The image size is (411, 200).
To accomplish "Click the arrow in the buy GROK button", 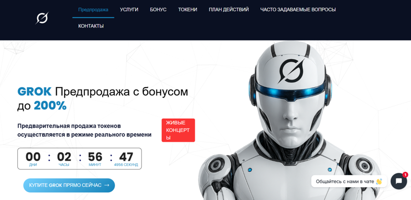I will [107, 185].
